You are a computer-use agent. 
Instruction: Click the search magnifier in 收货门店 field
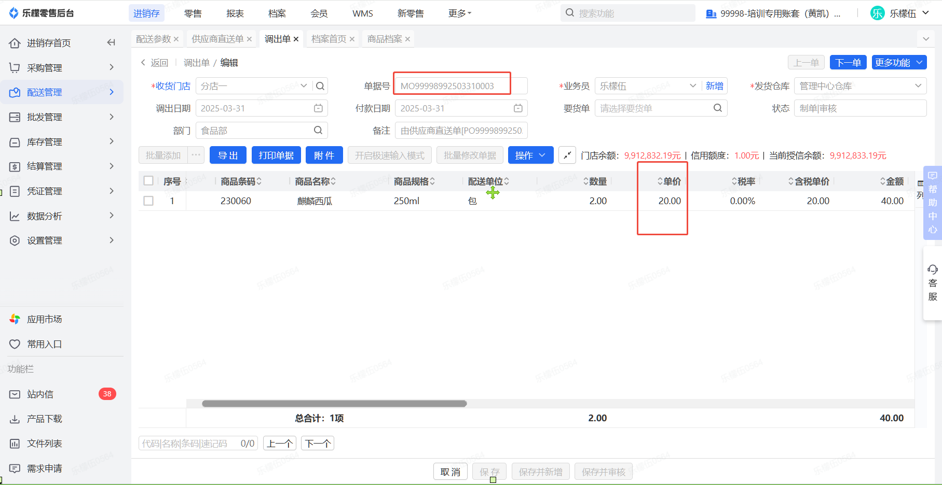tap(320, 86)
